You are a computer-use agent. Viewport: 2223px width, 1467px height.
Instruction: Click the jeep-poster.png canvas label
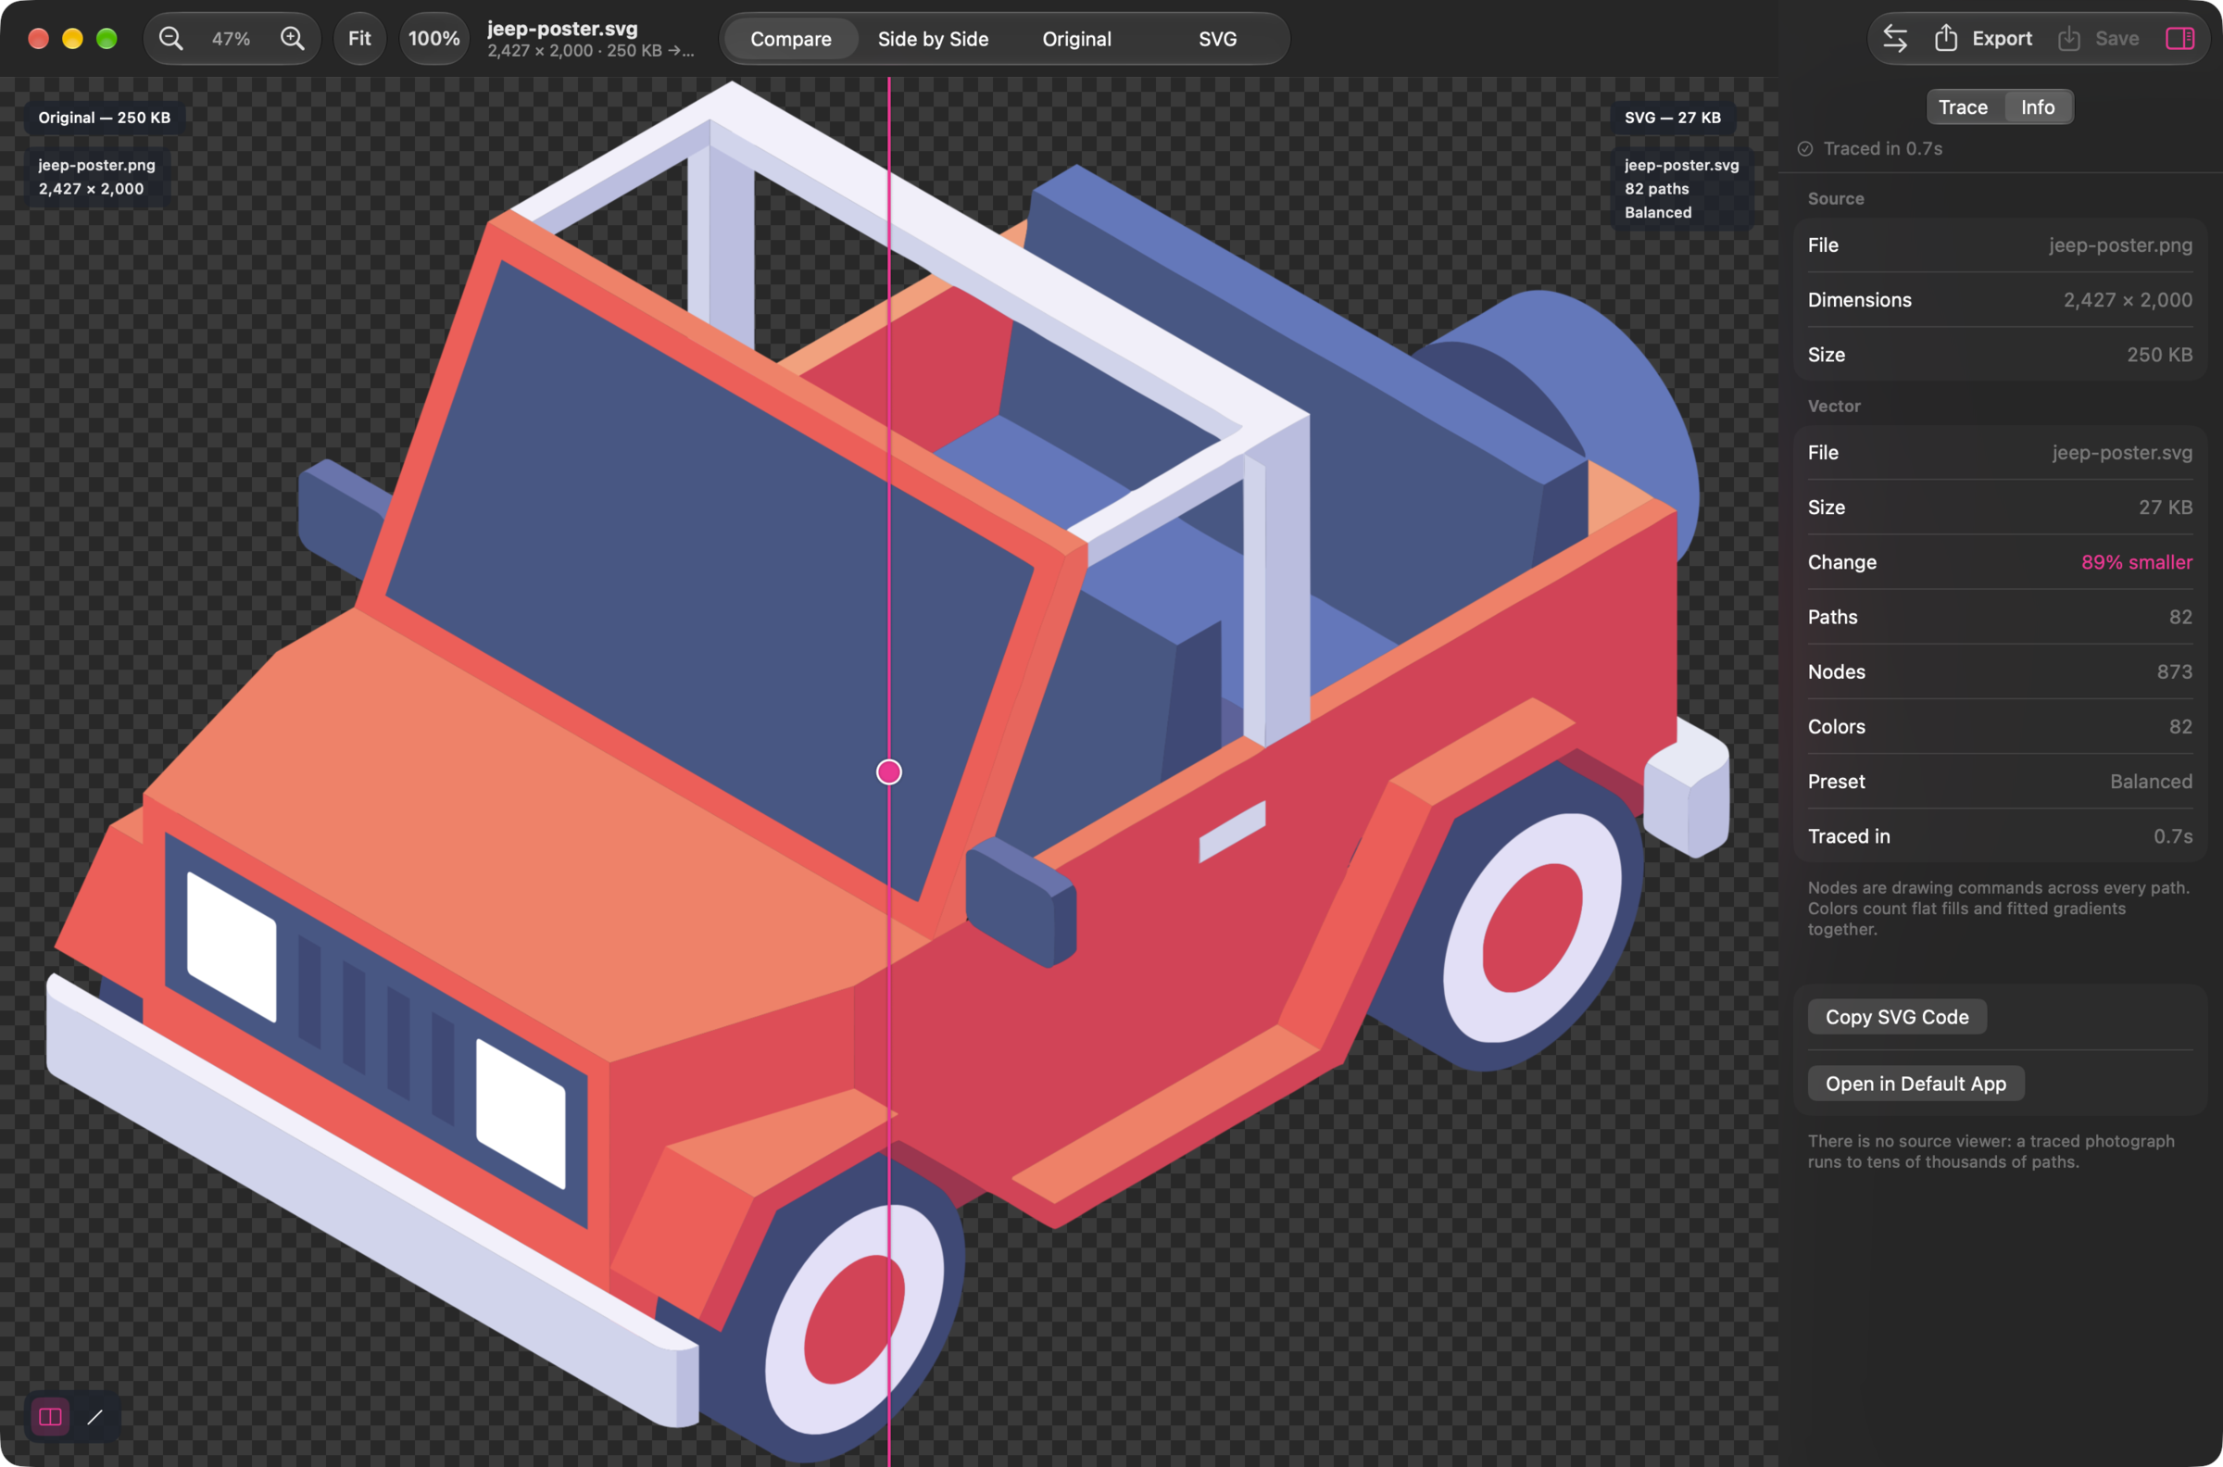pyautogui.click(x=96, y=165)
